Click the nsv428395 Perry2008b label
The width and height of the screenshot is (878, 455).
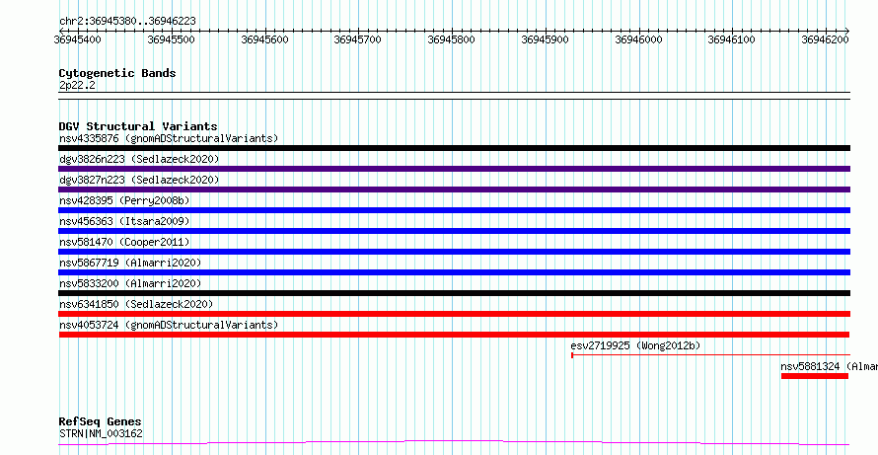click(124, 200)
